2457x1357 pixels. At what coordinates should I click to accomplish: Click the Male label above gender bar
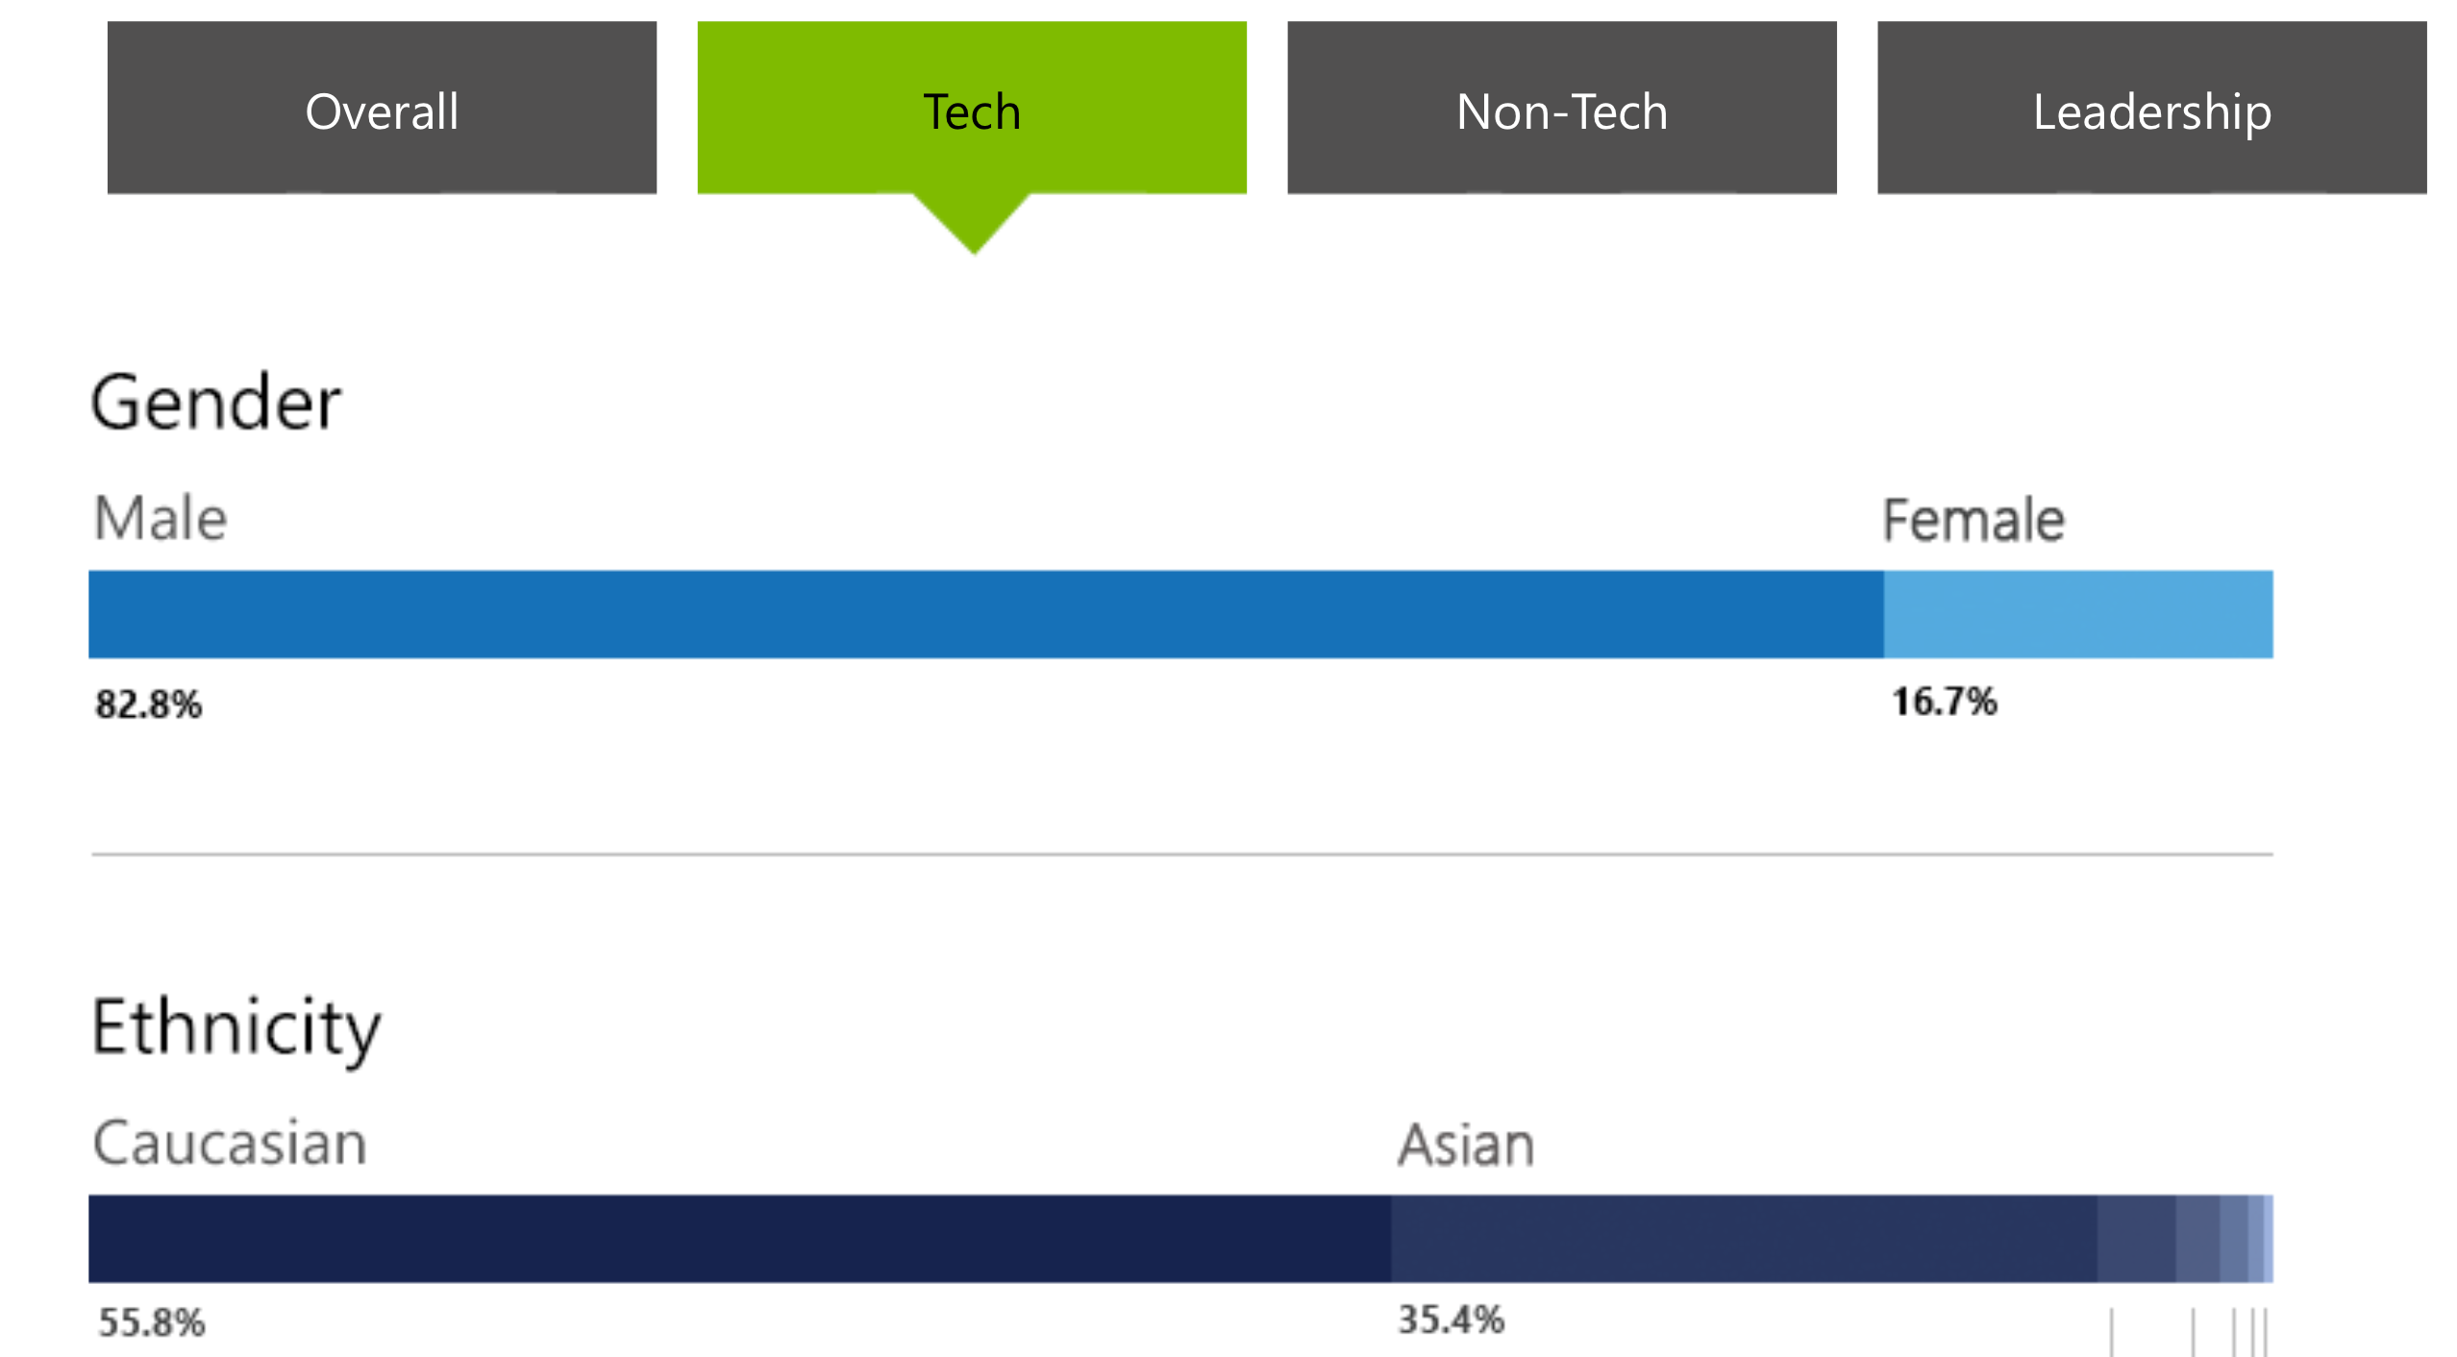pyautogui.click(x=161, y=519)
